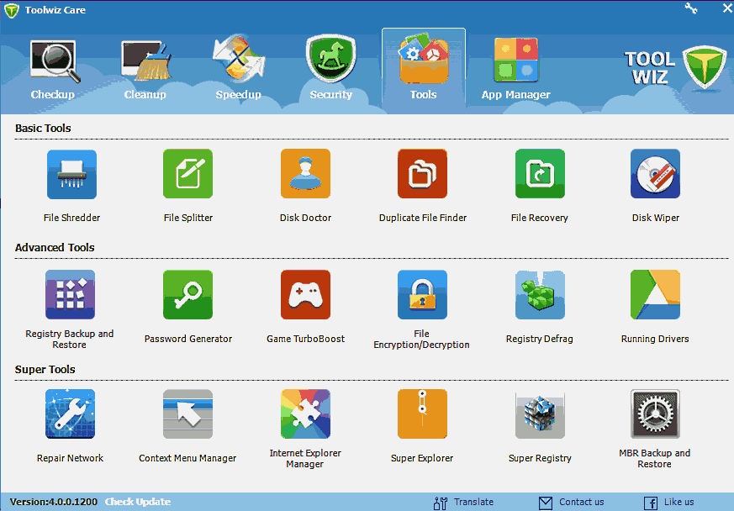
Task: Click the Duplicate File Finder label text
Action: (x=423, y=218)
